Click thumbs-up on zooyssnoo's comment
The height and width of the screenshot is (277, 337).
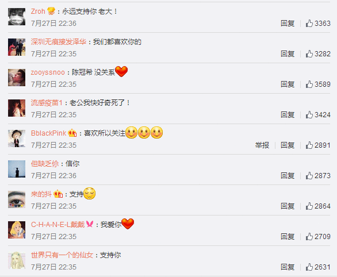(309, 84)
